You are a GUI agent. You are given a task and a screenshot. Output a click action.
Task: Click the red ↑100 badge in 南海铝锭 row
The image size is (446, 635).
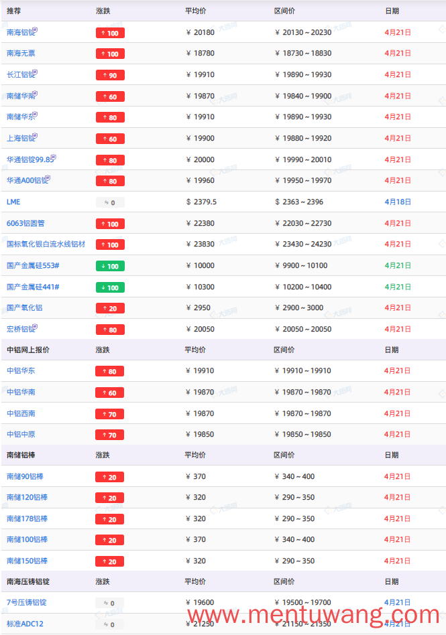[x=110, y=33]
